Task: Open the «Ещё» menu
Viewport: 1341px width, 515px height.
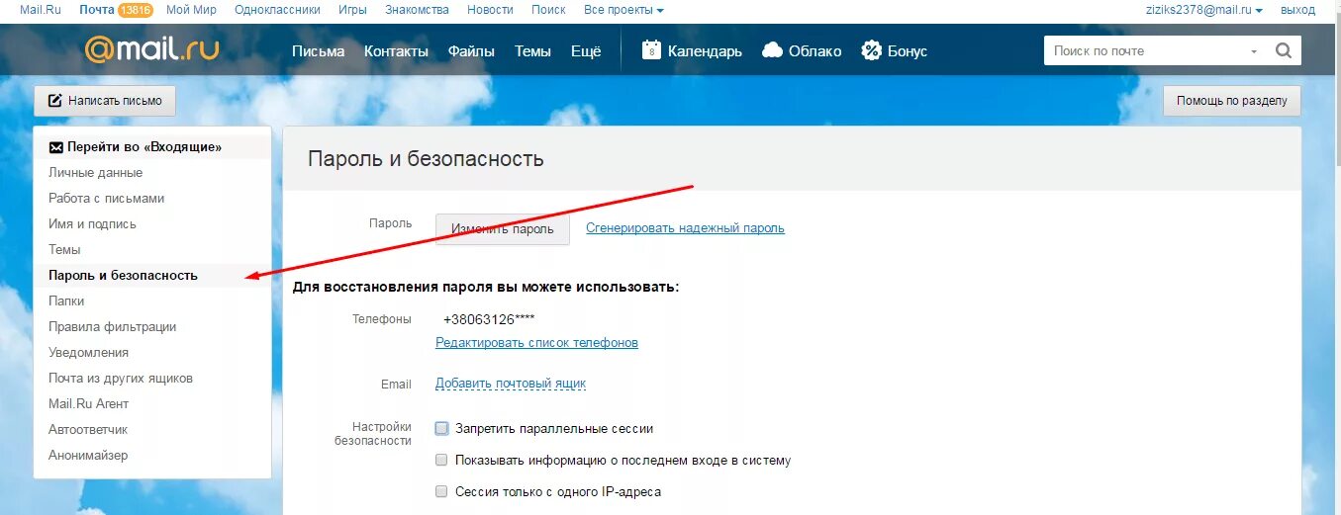Action: pyautogui.click(x=586, y=51)
